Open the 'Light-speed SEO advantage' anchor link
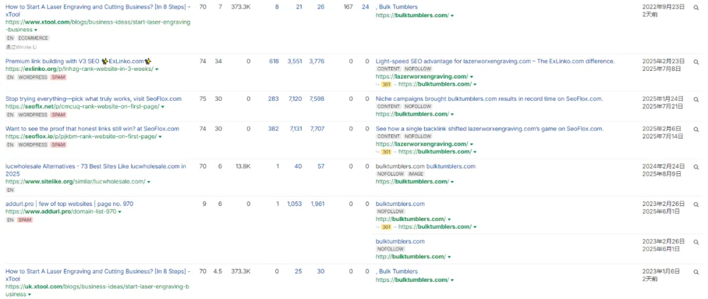The width and height of the screenshot is (708, 299). coord(495,61)
